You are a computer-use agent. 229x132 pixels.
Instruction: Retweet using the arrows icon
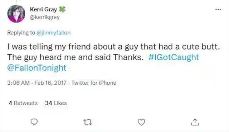[88, 122]
